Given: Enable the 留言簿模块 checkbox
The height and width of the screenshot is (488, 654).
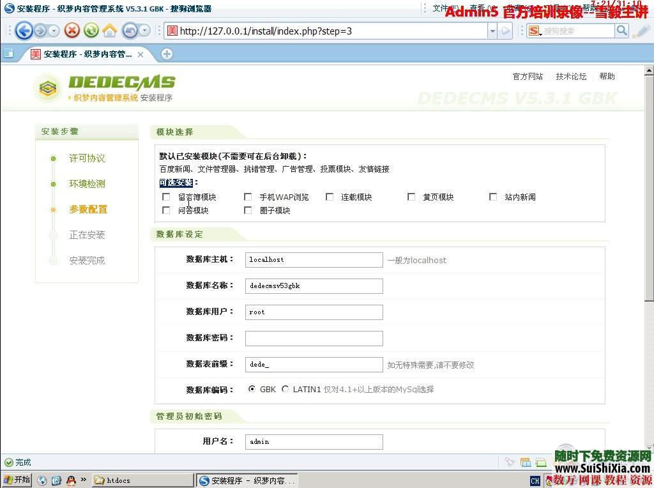Looking at the screenshot, I should tap(166, 197).
